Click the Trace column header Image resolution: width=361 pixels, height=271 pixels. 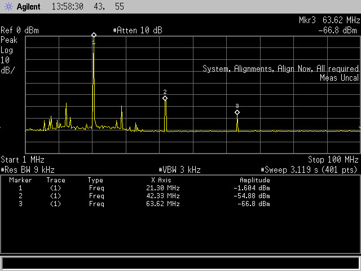(56, 180)
